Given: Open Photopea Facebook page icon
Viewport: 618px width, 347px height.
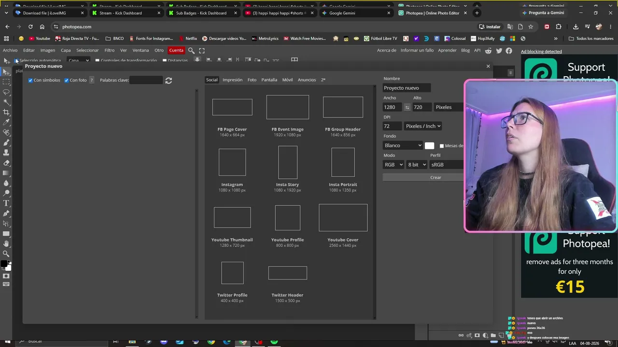Looking at the screenshot, I should coord(509,51).
